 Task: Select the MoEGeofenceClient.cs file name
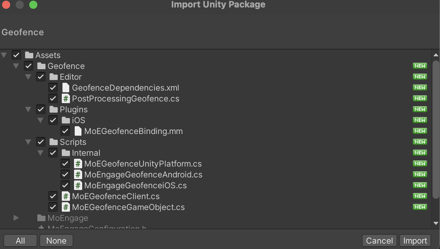click(116, 196)
